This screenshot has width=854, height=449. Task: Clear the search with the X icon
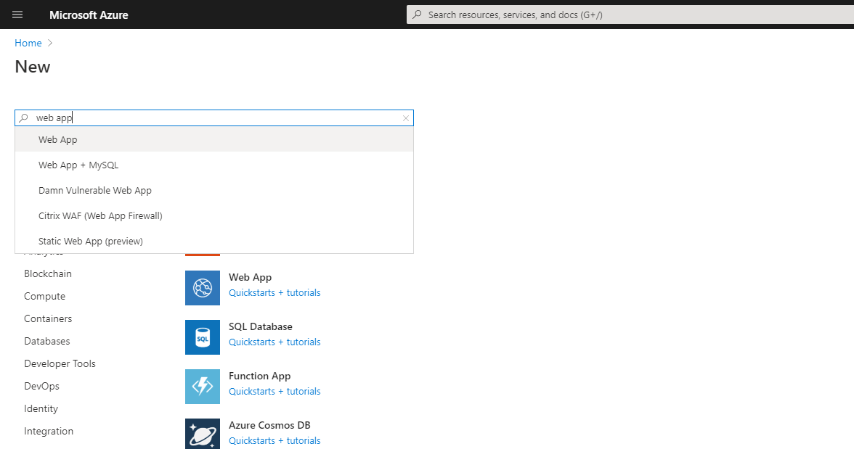pyautogui.click(x=405, y=118)
